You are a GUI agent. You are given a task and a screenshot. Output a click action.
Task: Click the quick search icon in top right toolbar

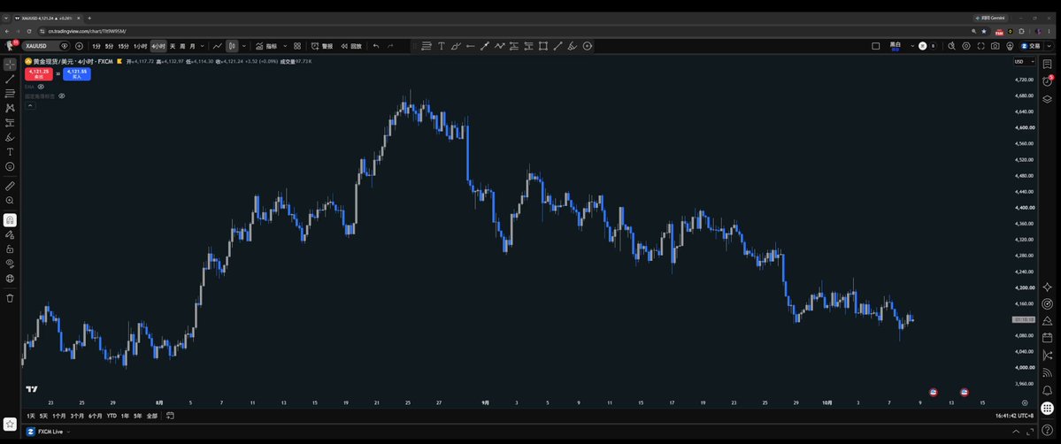(x=951, y=46)
